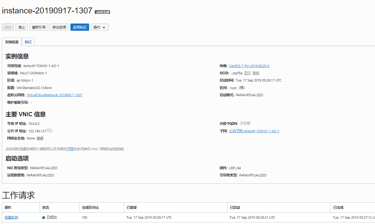
Task: Click the 子网 link in the italic note
Action: click(70, 149)
